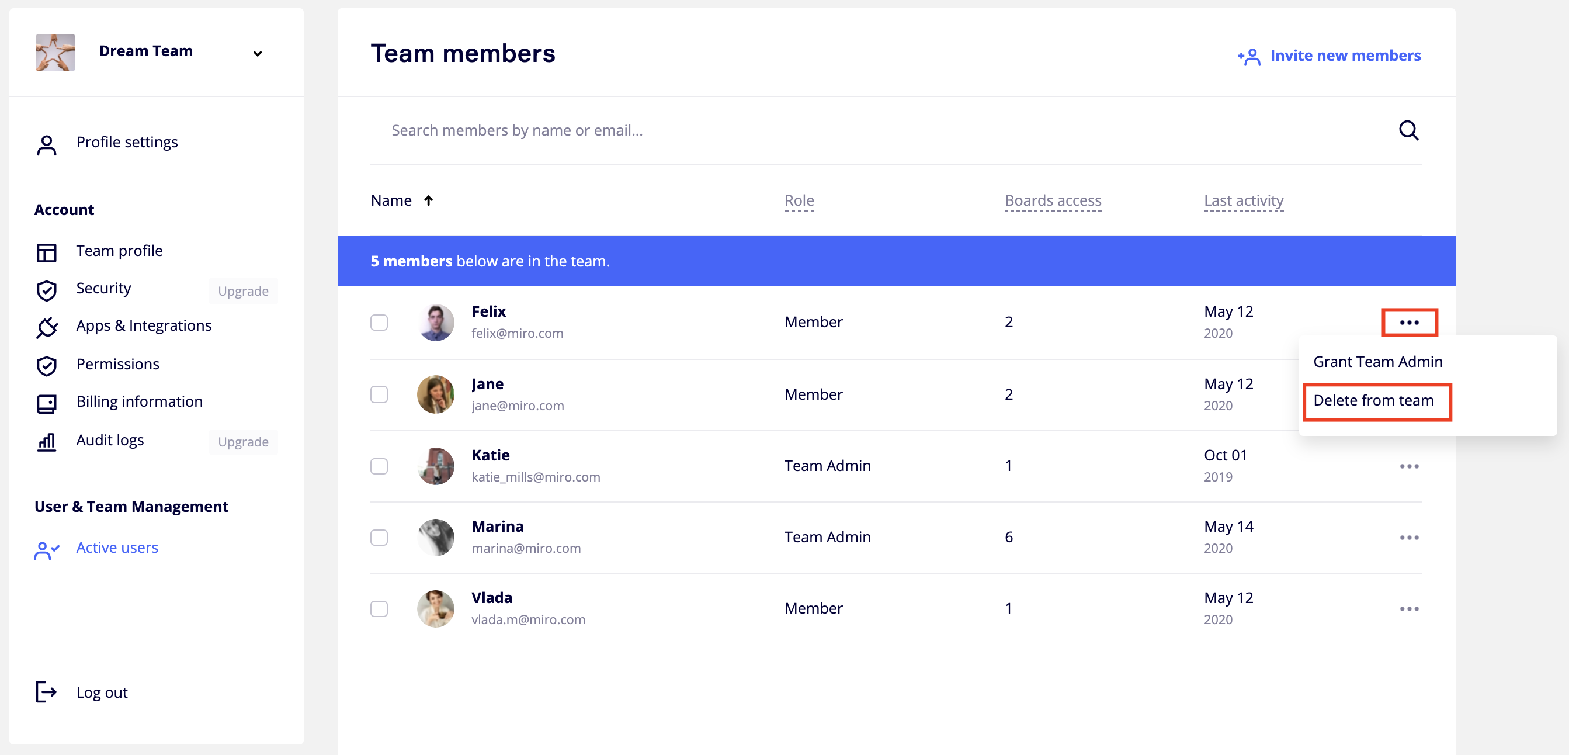
Task: Open Vlada's three-dot more menu
Action: 1409,609
